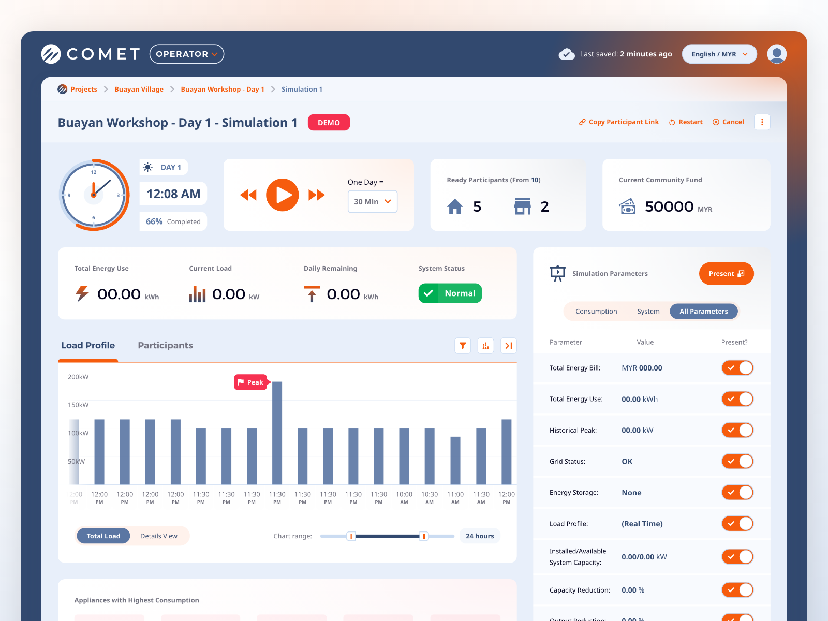Screen dimensions: 828x621
Task: Open the English / MYR language dropdown
Action: pyautogui.click(x=719, y=54)
